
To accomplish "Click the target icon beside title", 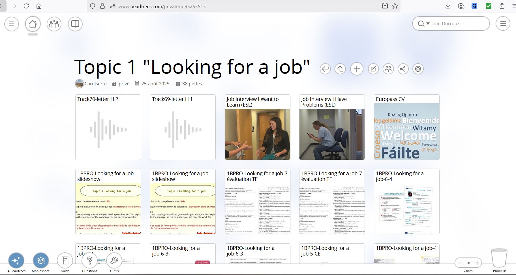I will (x=418, y=69).
